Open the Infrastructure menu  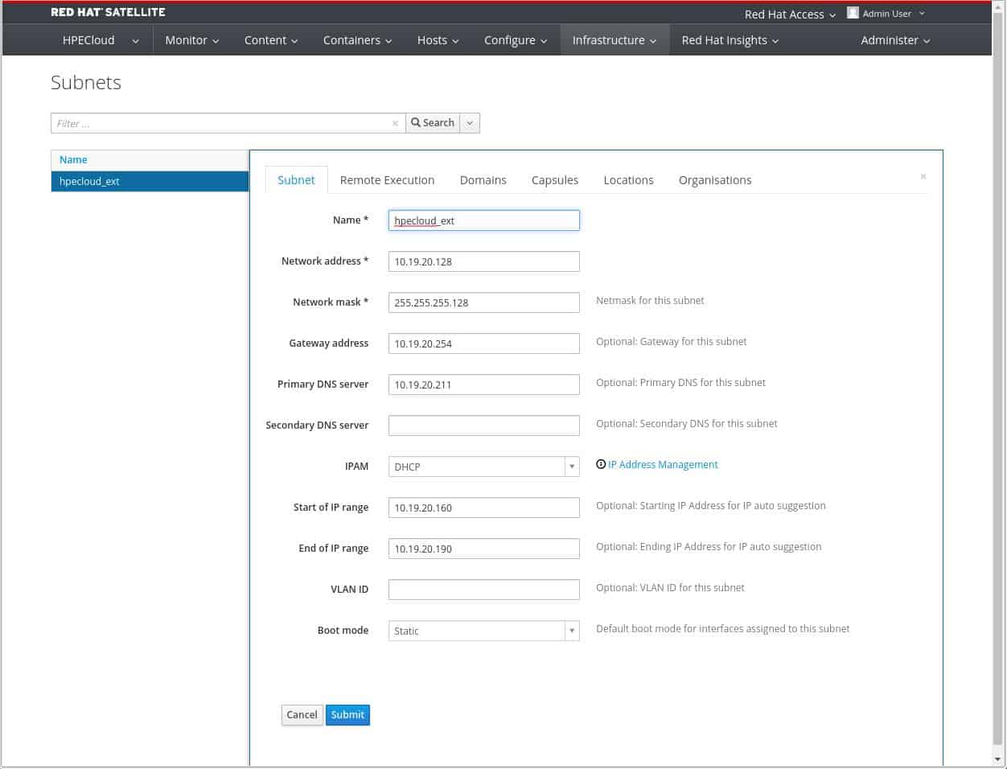(x=614, y=40)
